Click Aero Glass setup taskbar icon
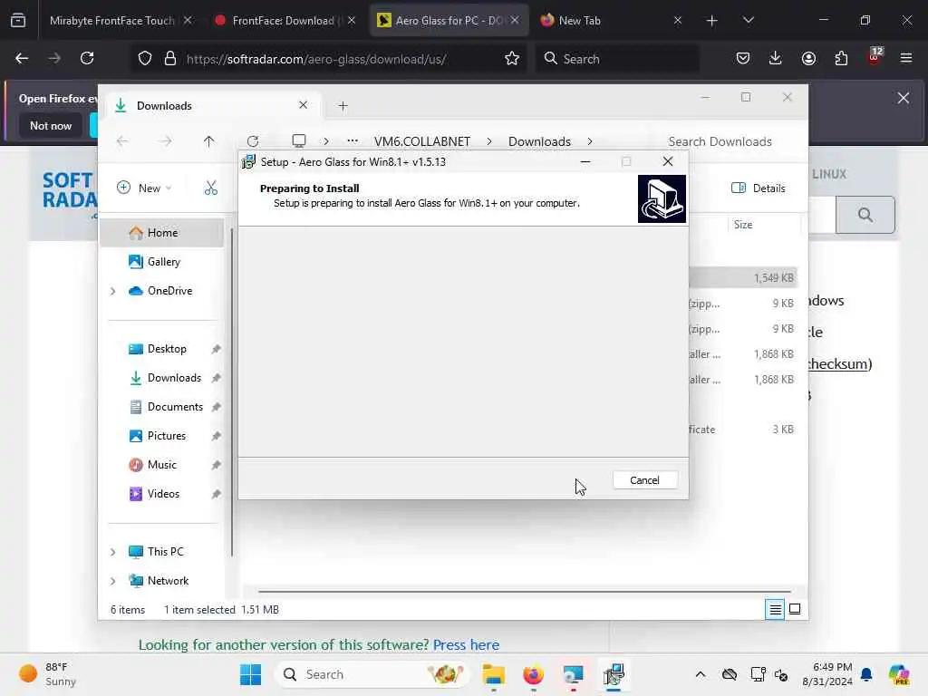928x696 pixels. click(x=614, y=674)
